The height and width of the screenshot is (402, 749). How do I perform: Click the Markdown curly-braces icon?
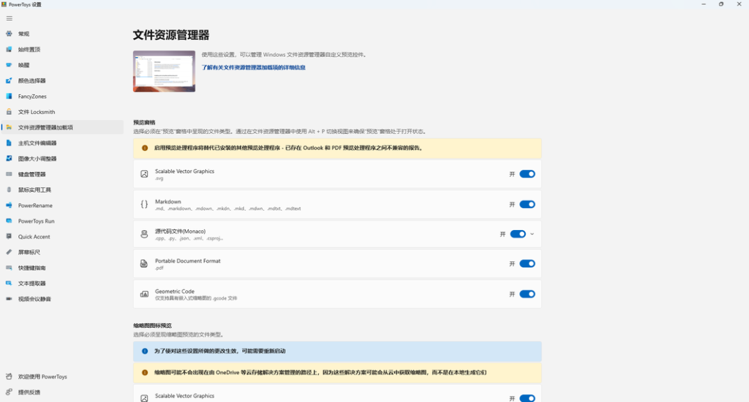pyautogui.click(x=144, y=204)
